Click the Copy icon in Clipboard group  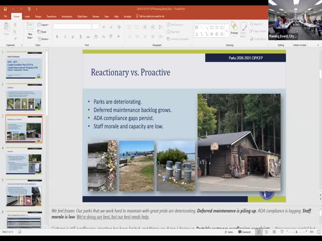coord(15,32)
